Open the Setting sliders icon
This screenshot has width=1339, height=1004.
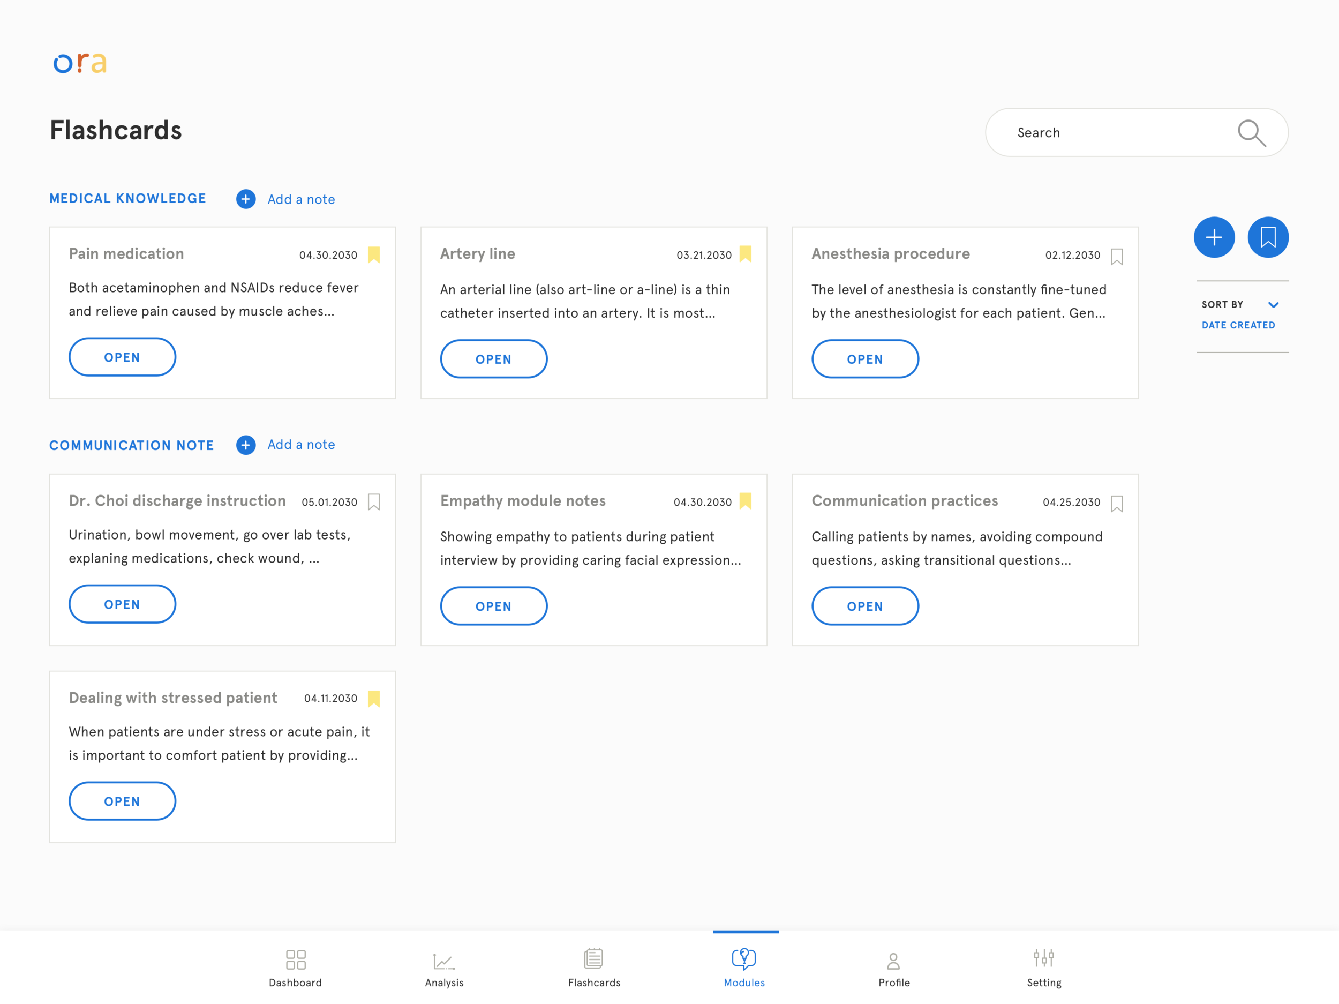1043,958
